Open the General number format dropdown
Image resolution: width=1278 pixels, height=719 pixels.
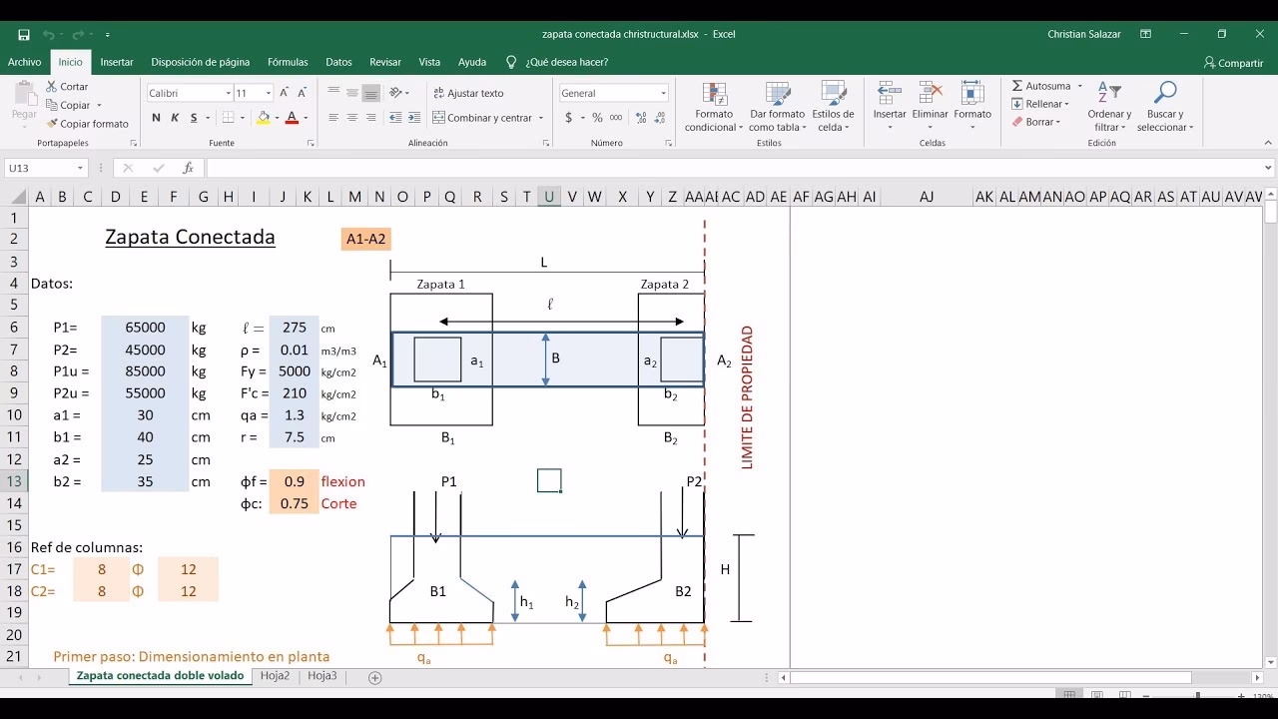pos(663,93)
